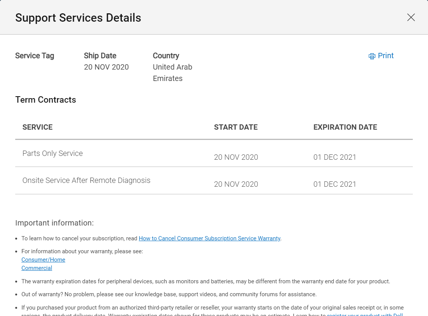The width and height of the screenshot is (428, 316).
Task: Click the Important information heading
Action: click(x=54, y=223)
